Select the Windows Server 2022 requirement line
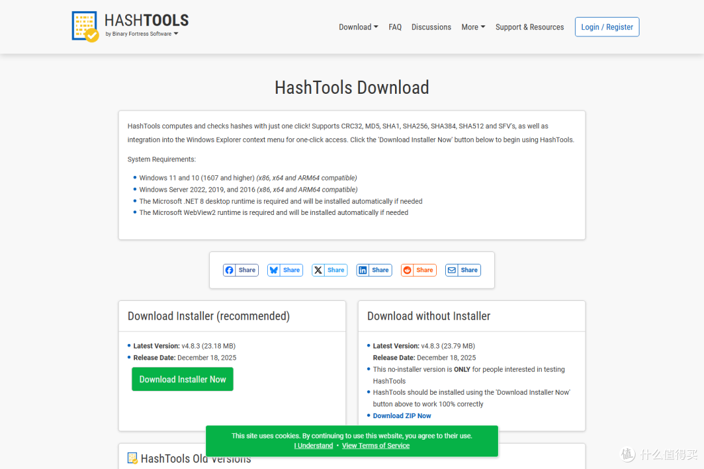The width and height of the screenshot is (704, 469). (248, 190)
